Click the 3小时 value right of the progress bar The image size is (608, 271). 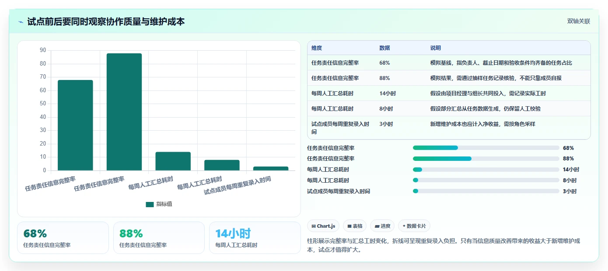[x=570, y=191]
